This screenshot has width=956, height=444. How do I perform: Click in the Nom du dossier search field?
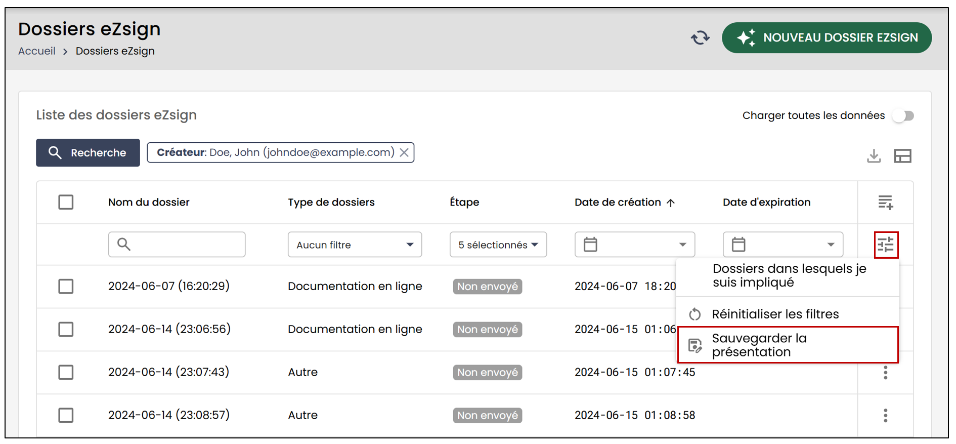(177, 245)
